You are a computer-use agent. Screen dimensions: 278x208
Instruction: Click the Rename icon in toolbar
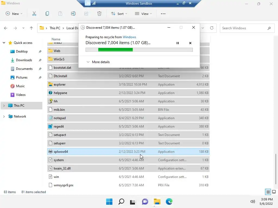[73, 14]
